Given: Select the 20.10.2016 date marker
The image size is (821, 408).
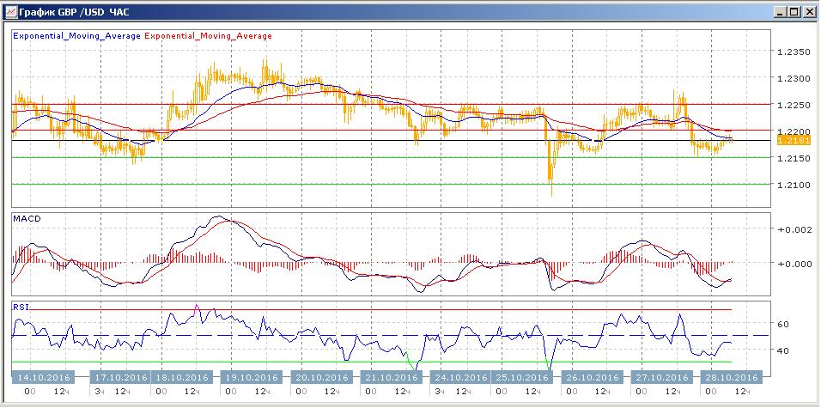Looking at the screenshot, I should [322, 377].
